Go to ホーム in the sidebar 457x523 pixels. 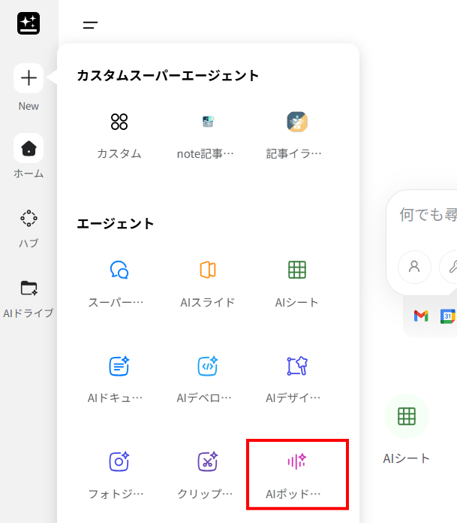(29, 149)
